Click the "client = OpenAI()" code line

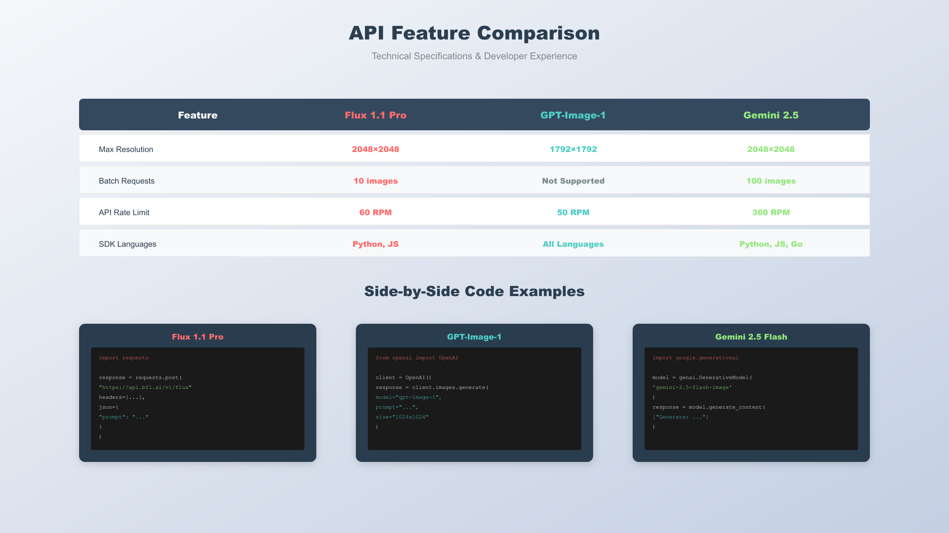pyautogui.click(x=403, y=377)
